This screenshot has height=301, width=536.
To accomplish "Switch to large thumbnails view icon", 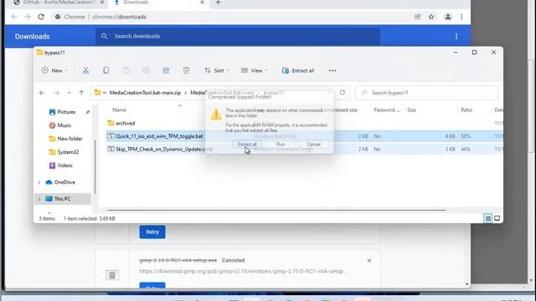I will pyautogui.click(x=497, y=218).
